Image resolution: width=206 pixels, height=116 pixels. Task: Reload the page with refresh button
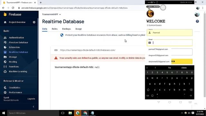(13, 8)
